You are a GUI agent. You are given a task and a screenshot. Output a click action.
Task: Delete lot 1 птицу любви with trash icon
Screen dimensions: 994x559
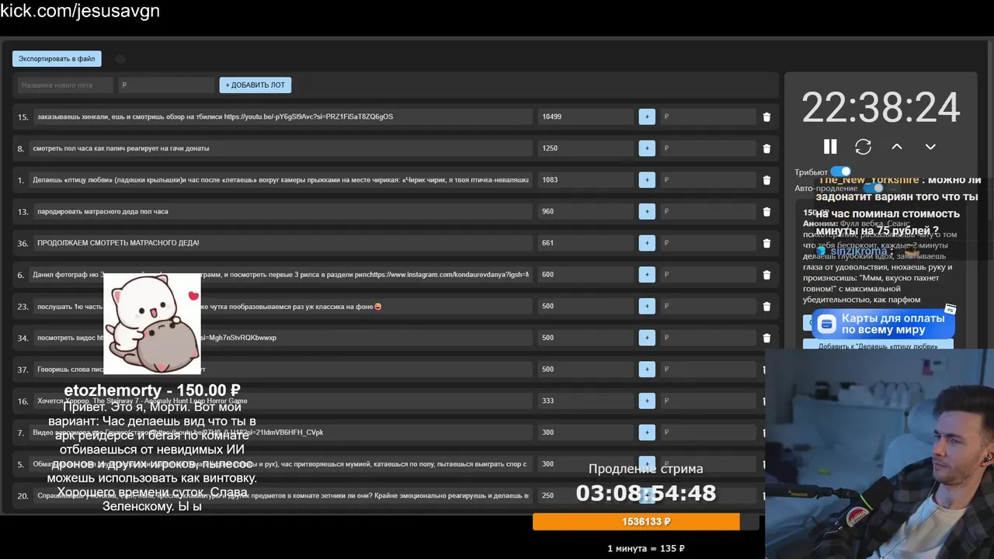click(766, 180)
